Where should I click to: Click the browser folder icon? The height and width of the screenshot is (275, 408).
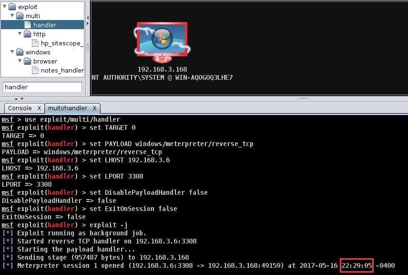coord(28,61)
